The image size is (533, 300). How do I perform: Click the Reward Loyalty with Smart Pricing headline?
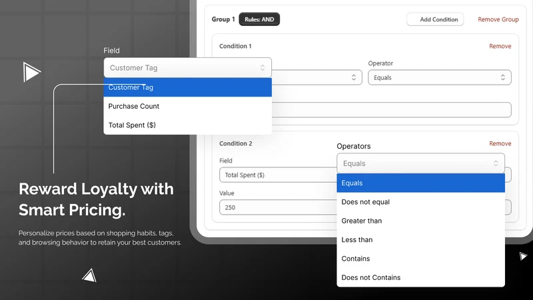pyautogui.click(x=96, y=199)
